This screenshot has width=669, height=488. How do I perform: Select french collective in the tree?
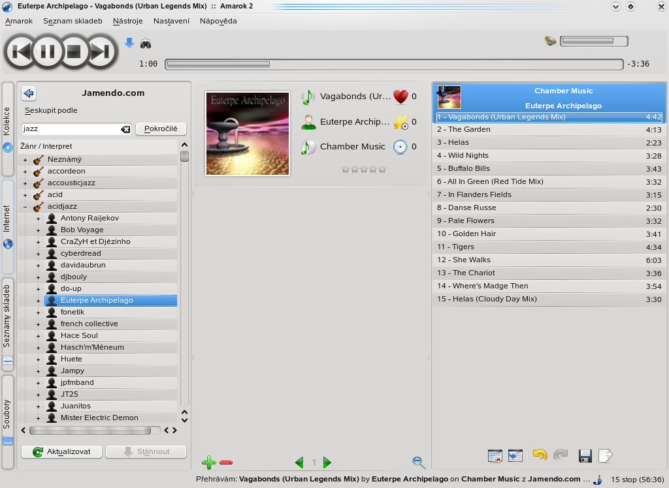tap(89, 324)
